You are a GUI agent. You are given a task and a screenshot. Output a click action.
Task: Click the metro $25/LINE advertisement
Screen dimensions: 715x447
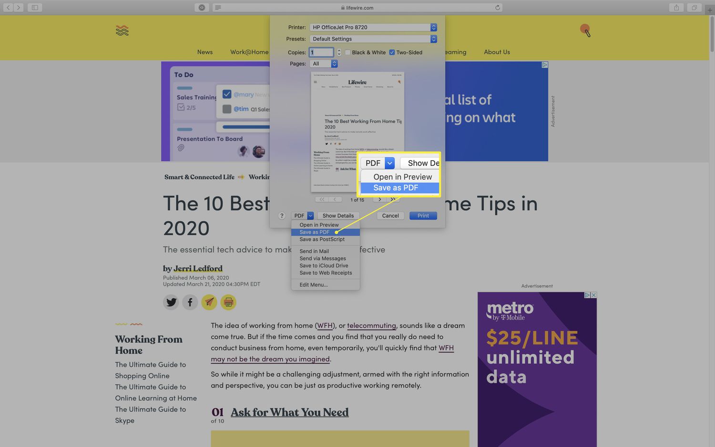pos(537,369)
